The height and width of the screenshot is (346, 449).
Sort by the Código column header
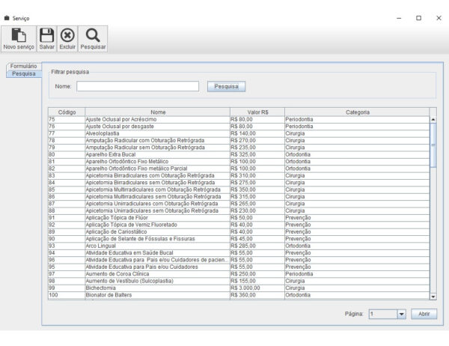coord(67,112)
